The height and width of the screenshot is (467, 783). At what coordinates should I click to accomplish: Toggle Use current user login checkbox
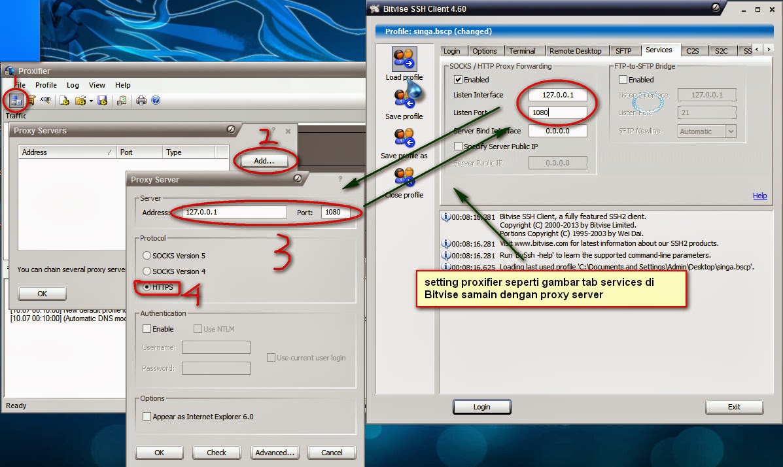pos(271,358)
